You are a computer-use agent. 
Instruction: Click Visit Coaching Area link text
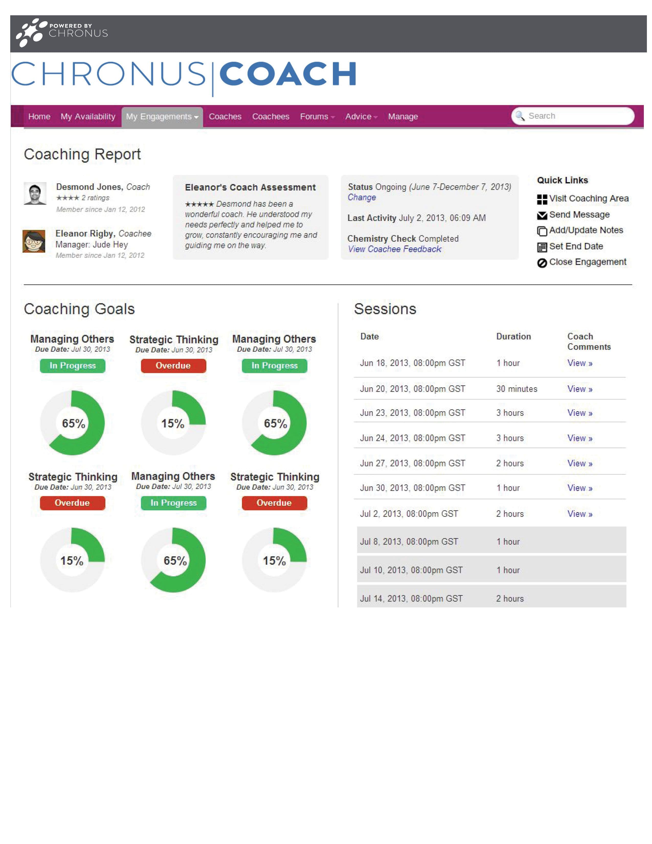point(589,198)
